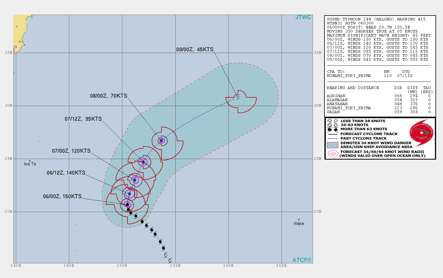
Task: Click the PAGAN row in bearing table
Action: click(x=379, y=112)
